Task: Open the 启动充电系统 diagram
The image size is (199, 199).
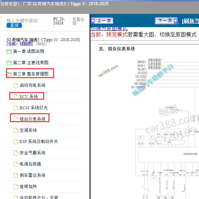Action: coord(33,85)
